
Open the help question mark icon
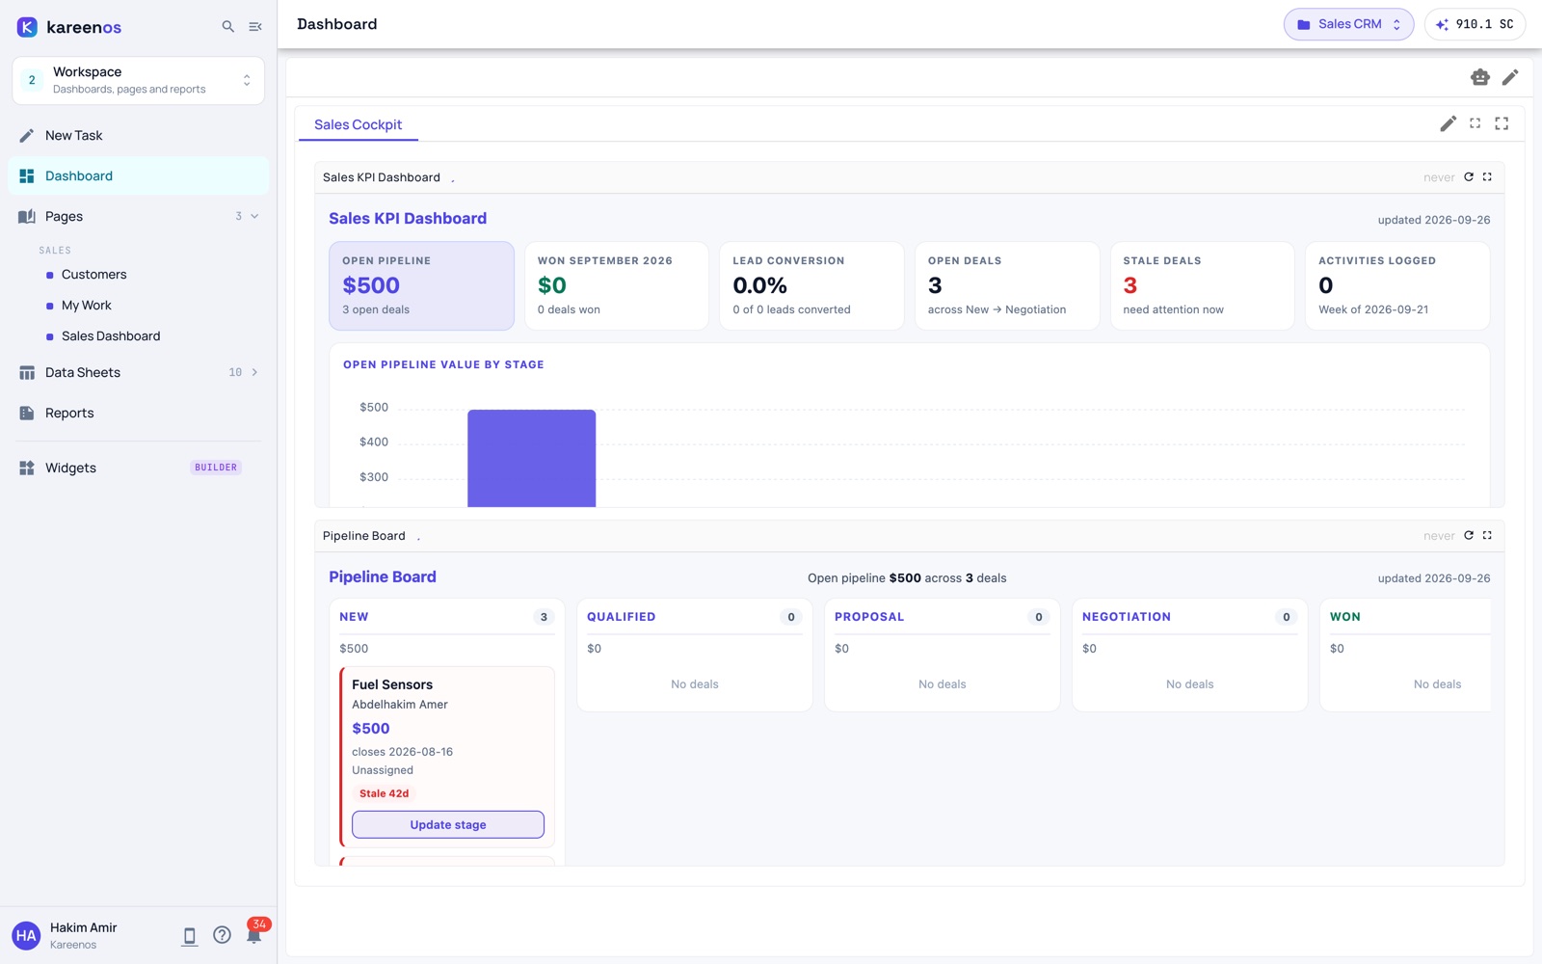222,935
